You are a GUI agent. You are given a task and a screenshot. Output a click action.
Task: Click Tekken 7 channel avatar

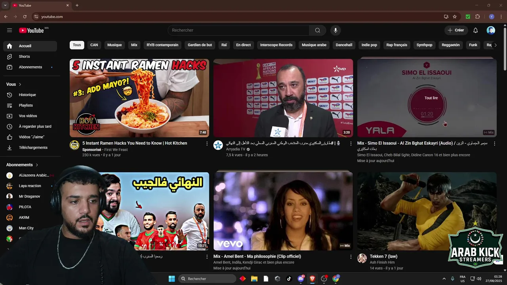click(362, 258)
